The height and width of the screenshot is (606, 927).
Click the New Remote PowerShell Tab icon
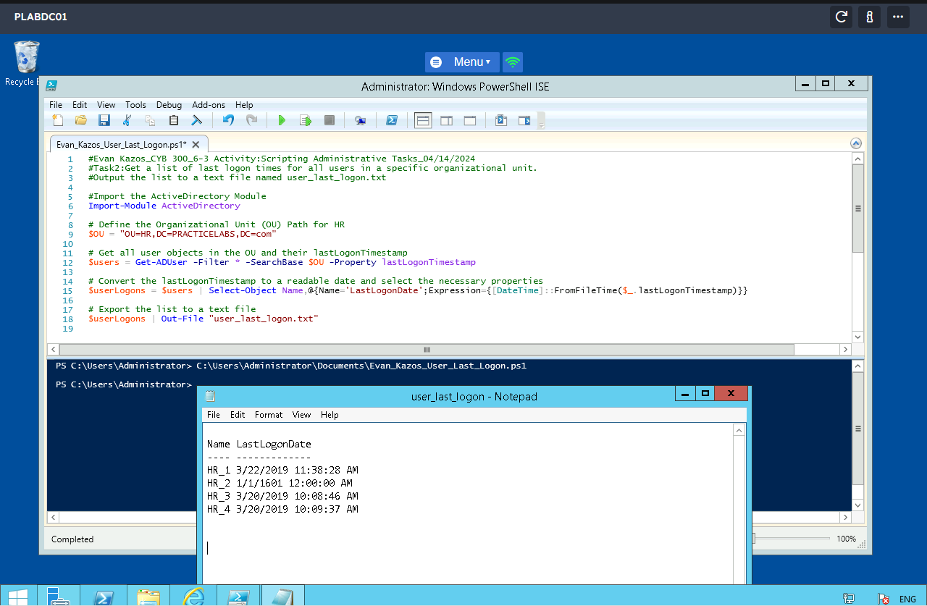tap(360, 120)
